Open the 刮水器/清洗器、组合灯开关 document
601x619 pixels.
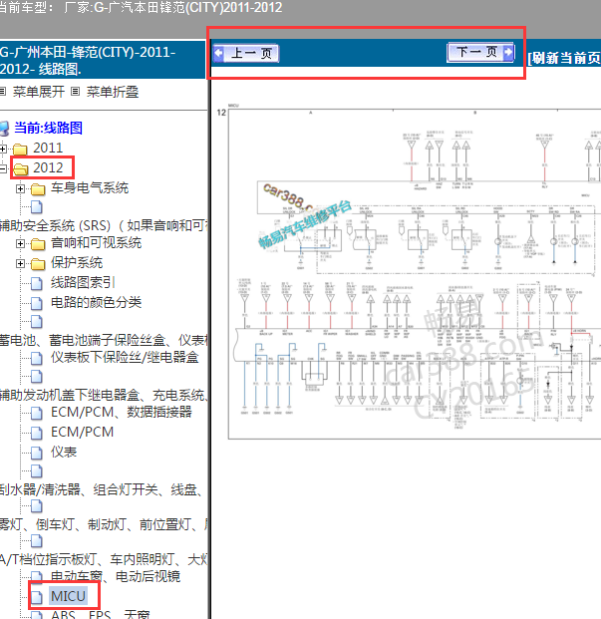104,489
